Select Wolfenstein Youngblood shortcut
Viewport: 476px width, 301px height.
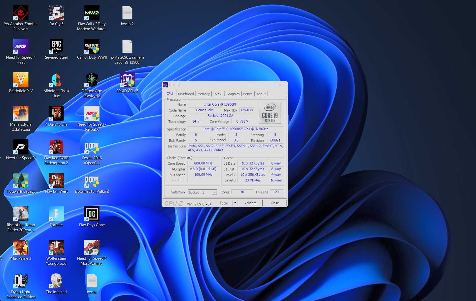[56, 253]
